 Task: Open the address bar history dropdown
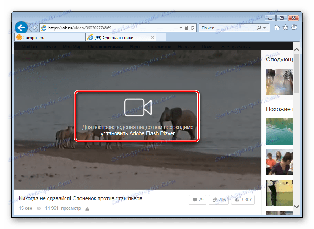point(180,27)
